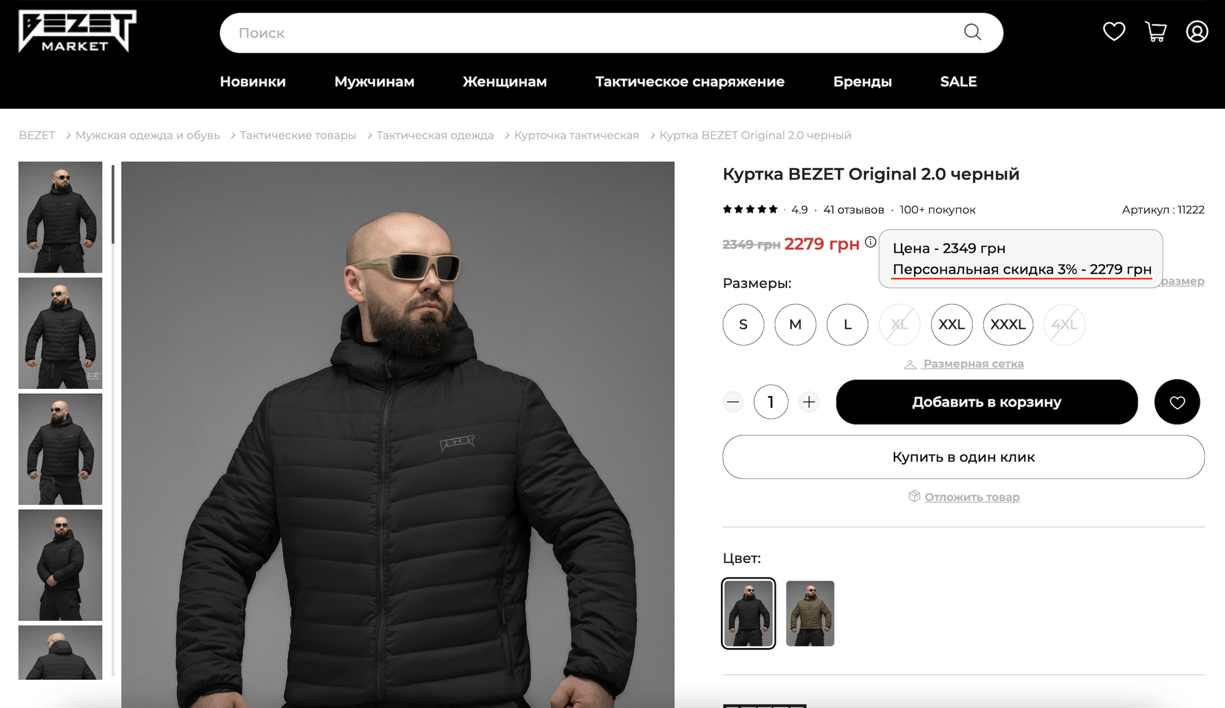Viewport: 1225px width, 708px height.
Task: Open the Мужчинам menu
Action: pyautogui.click(x=374, y=81)
